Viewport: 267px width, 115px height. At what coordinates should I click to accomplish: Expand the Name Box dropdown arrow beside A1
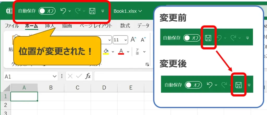coord(54,76)
